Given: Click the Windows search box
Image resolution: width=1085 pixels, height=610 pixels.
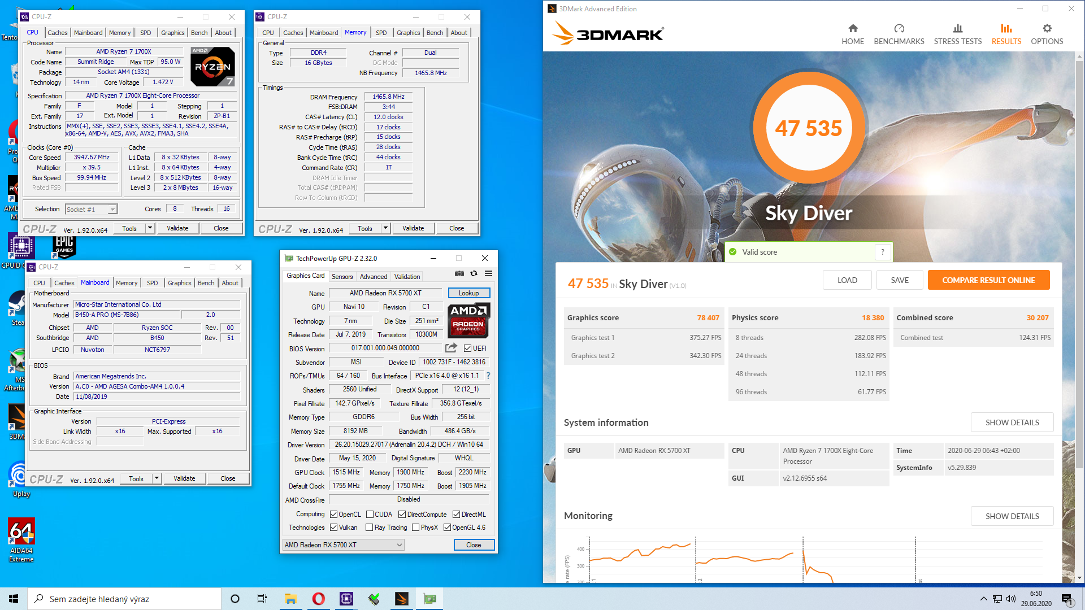Looking at the screenshot, I should (124, 599).
